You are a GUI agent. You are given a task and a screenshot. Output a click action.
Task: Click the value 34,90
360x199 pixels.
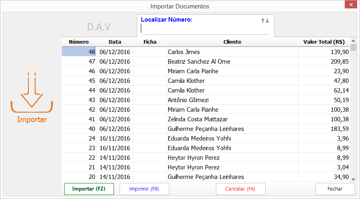click(x=341, y=177)
